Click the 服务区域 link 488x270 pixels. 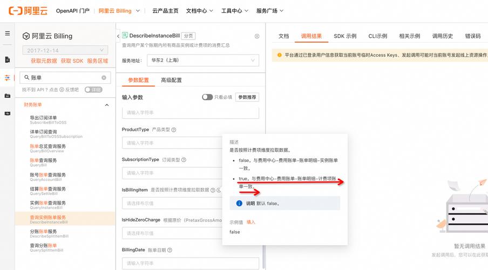97,61
